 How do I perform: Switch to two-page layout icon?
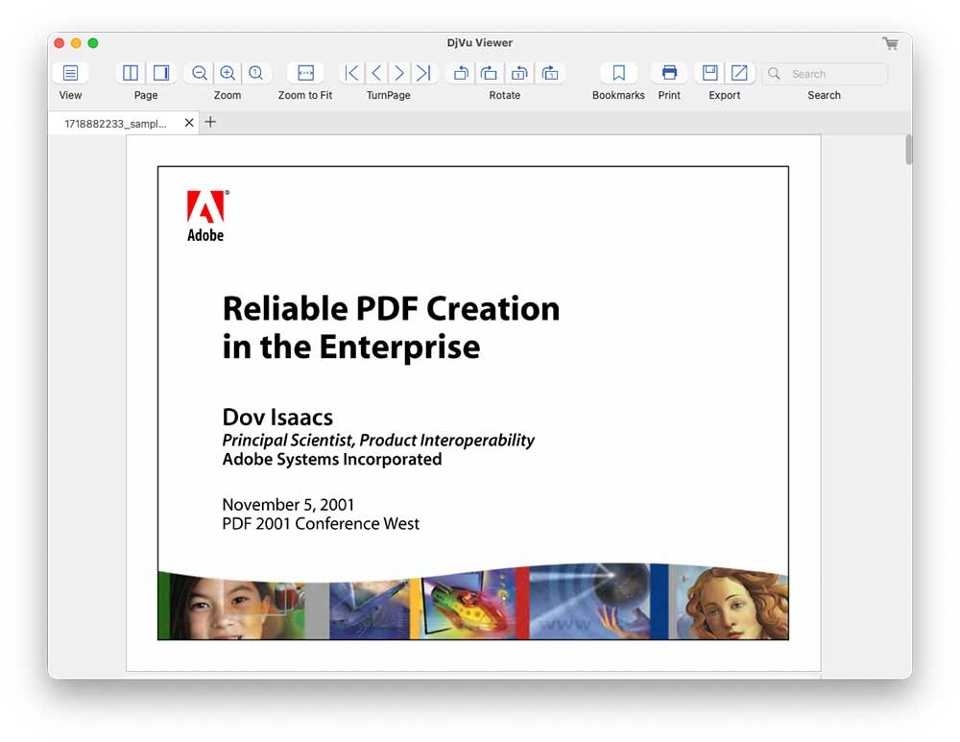point(131,74)
